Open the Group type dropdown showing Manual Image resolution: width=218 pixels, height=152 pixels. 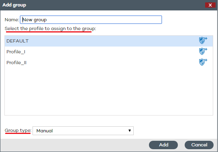click(x=83, y=131)
